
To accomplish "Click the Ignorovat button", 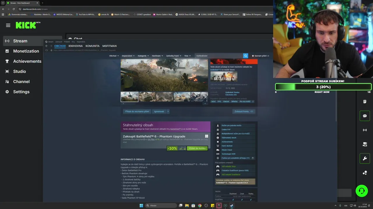I will coord(159,111).
